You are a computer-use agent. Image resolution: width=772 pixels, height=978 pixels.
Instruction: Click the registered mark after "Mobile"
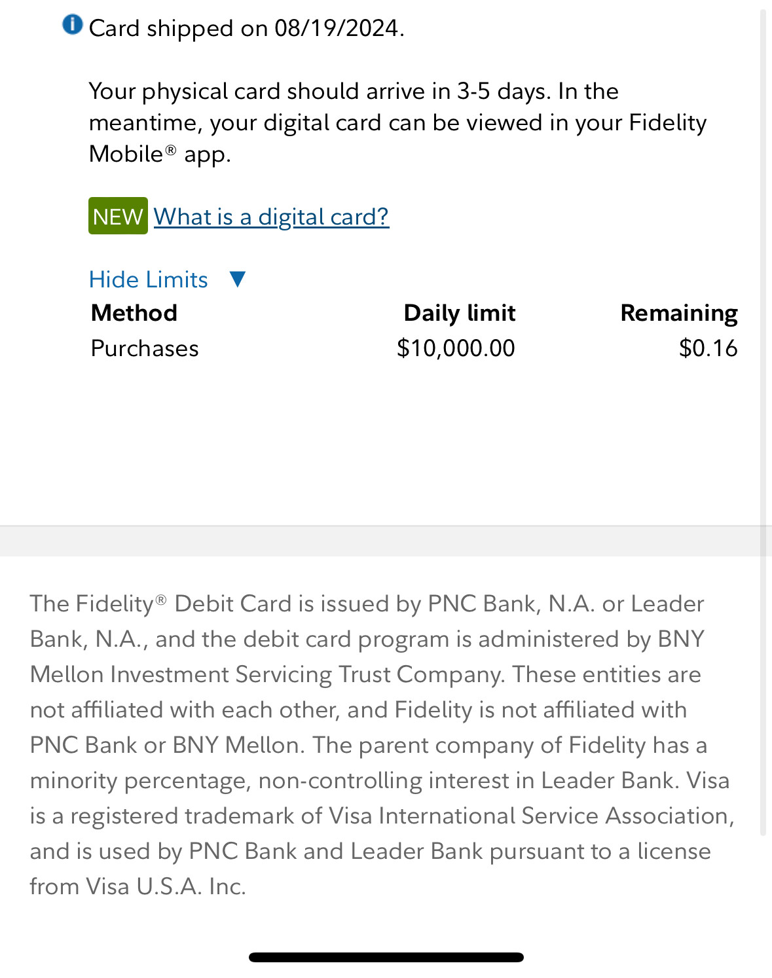(170, 150)
